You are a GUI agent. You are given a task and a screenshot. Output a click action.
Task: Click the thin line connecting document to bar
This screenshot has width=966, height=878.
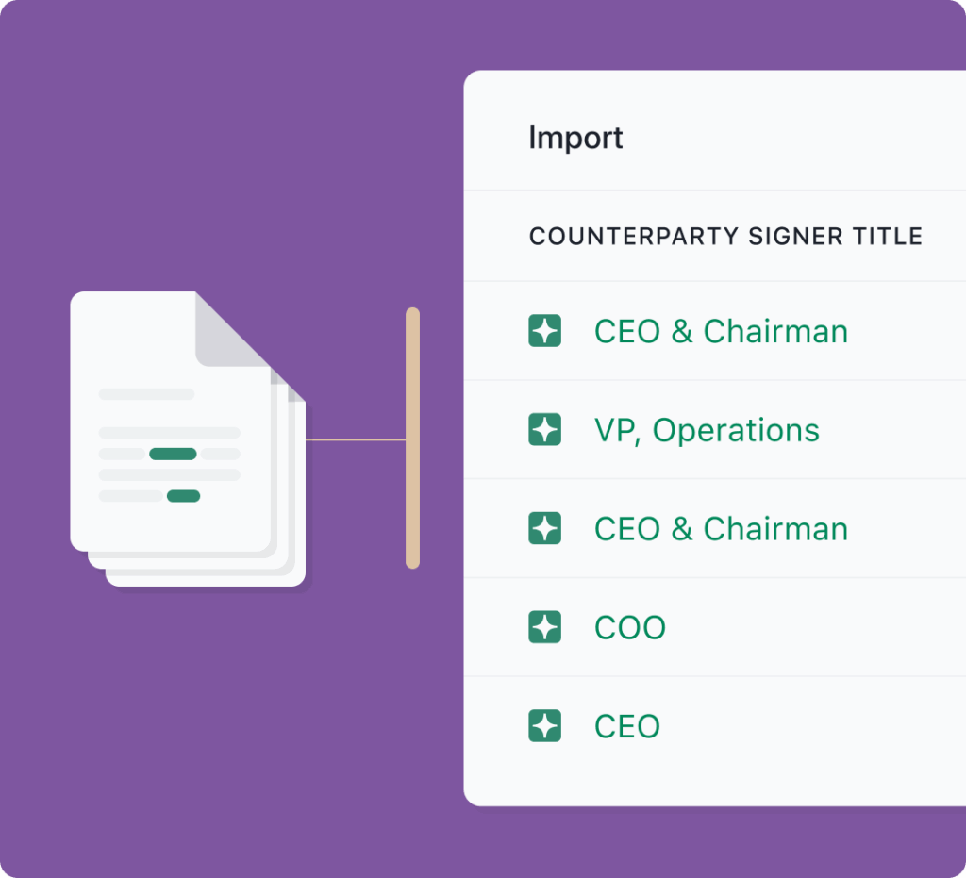355,439
